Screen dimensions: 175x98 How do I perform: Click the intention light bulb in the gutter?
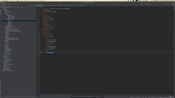click(41, 52)
